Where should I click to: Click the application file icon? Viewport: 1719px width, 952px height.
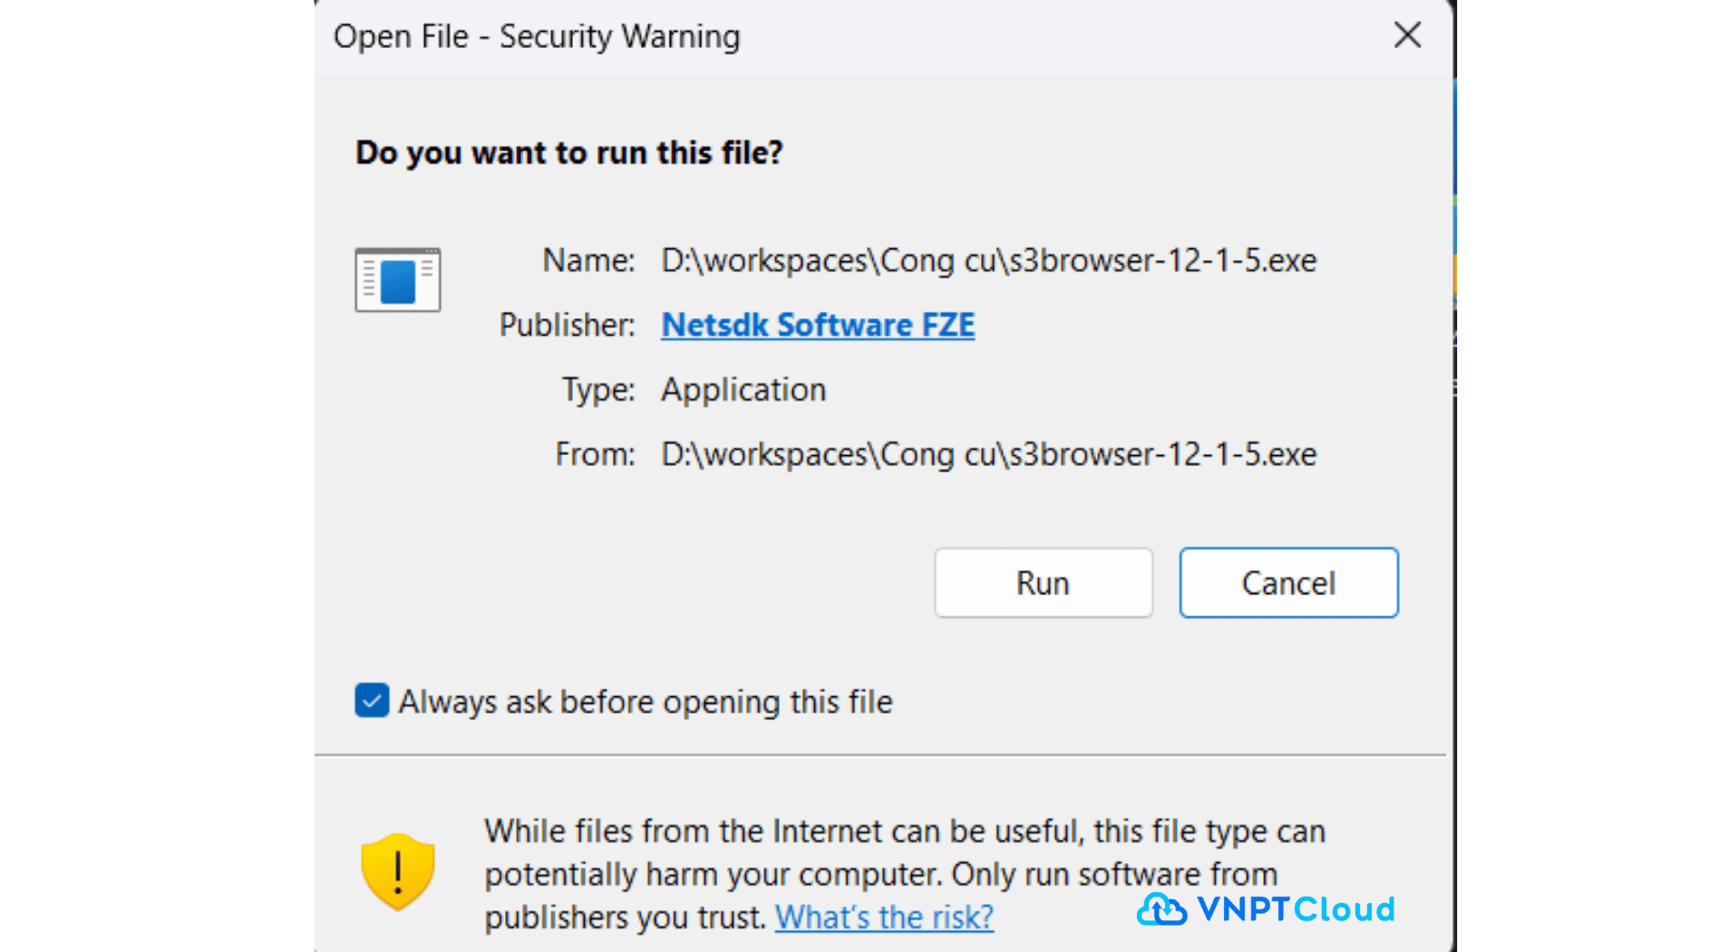click(398, 279)
